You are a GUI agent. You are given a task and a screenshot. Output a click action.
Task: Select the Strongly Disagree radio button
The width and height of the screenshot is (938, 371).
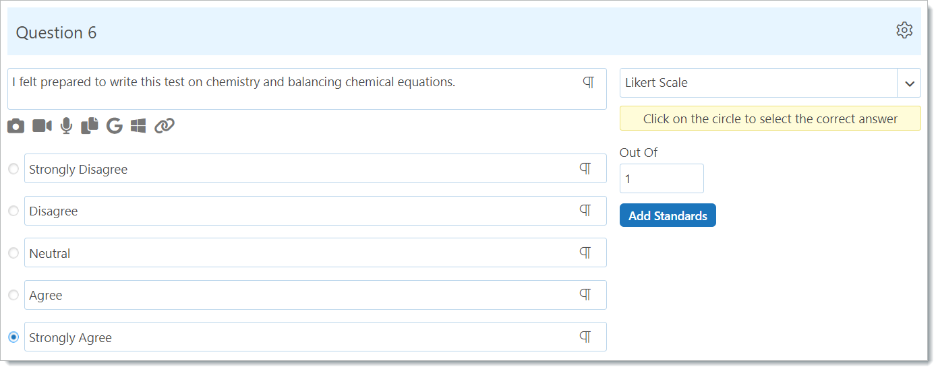pos(13,169)
